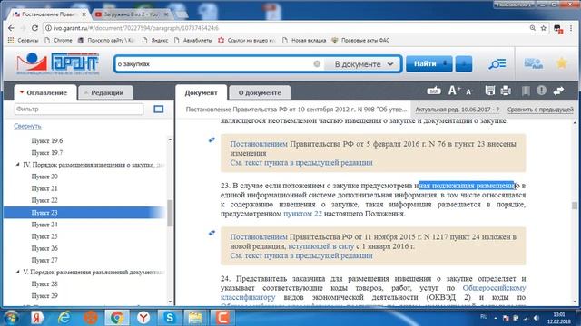Viewport: 581px width, 326px height.
Task: Select Пункт 27 in contents tree
Action: (44, 260)
